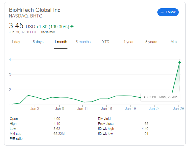
Task: Click the Jun 29 axis label
Action: pyautogui.click(x=178, y=108)
